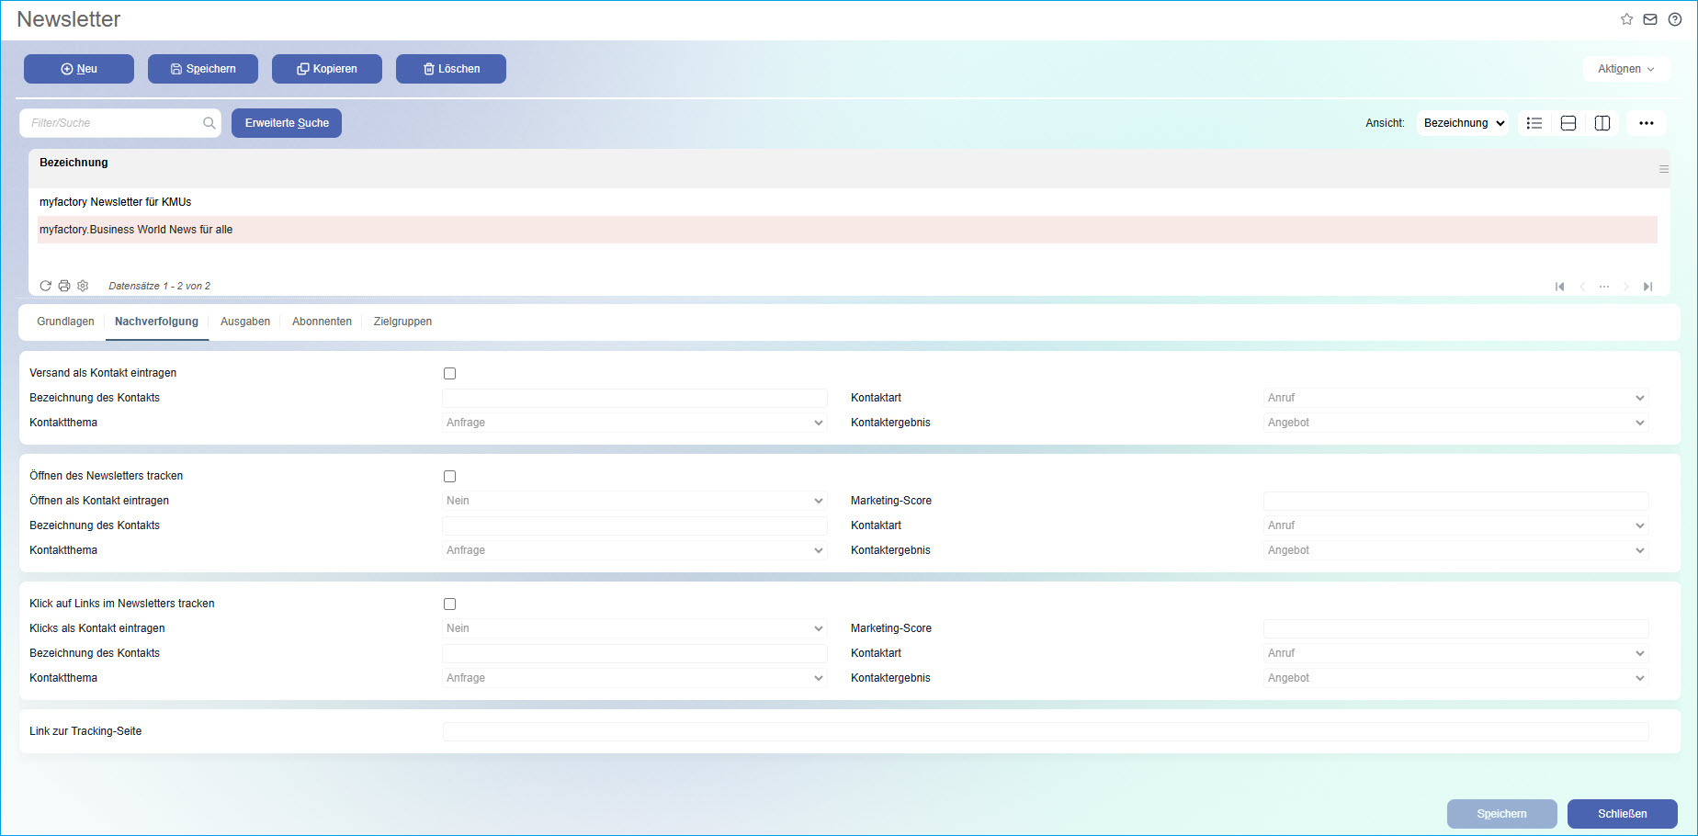Click the mail envelope icon in header
Image resolution: width=1698 pixels, height=836 pixels.
[1650, 19]
